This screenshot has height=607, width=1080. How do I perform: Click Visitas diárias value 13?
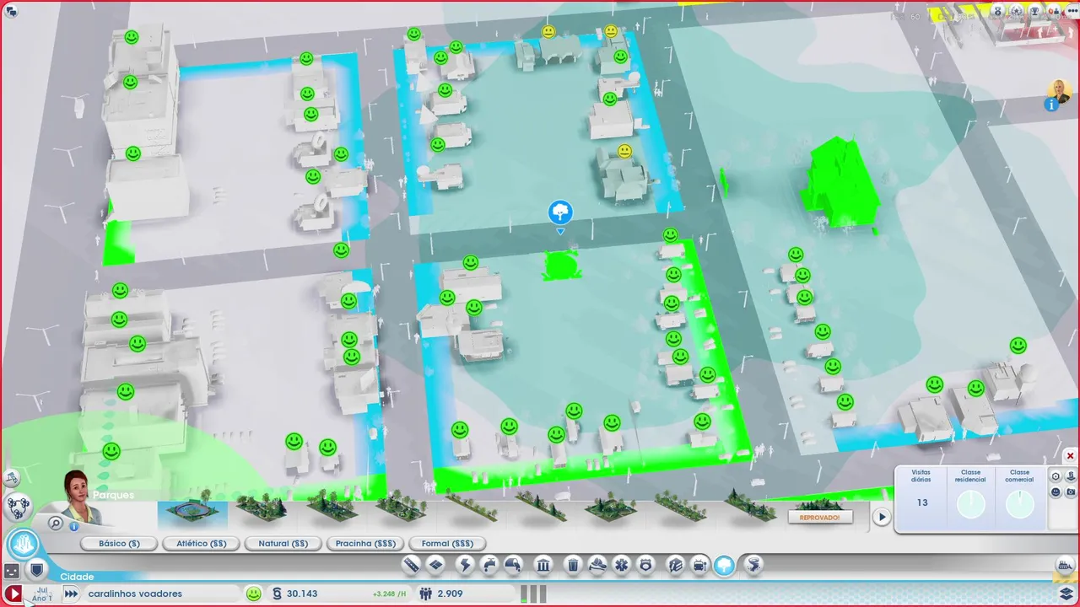922,502
